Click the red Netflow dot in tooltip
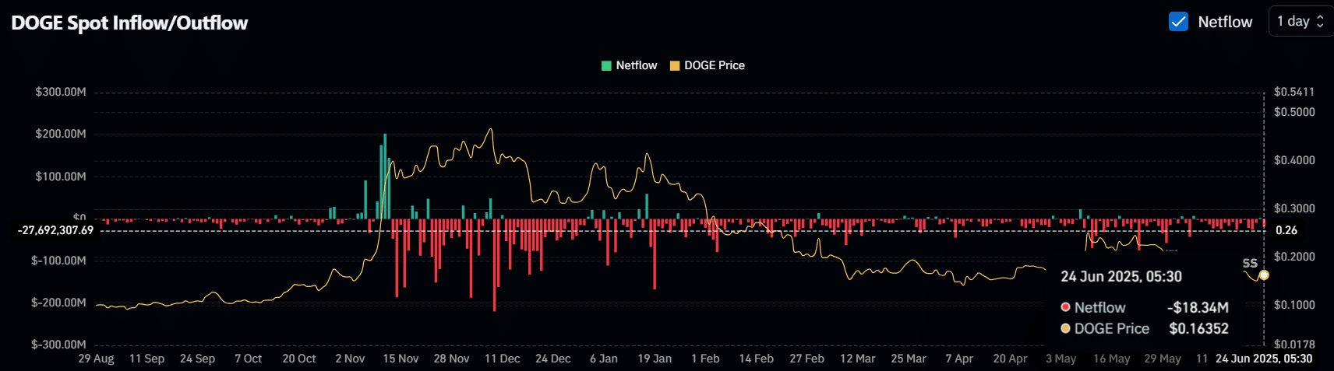 (1065, 307)
